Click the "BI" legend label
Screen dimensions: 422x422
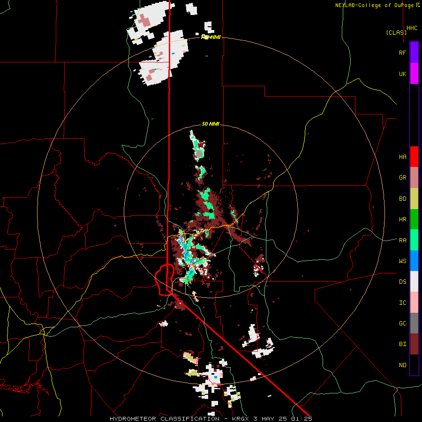click(x=402, y=344)
